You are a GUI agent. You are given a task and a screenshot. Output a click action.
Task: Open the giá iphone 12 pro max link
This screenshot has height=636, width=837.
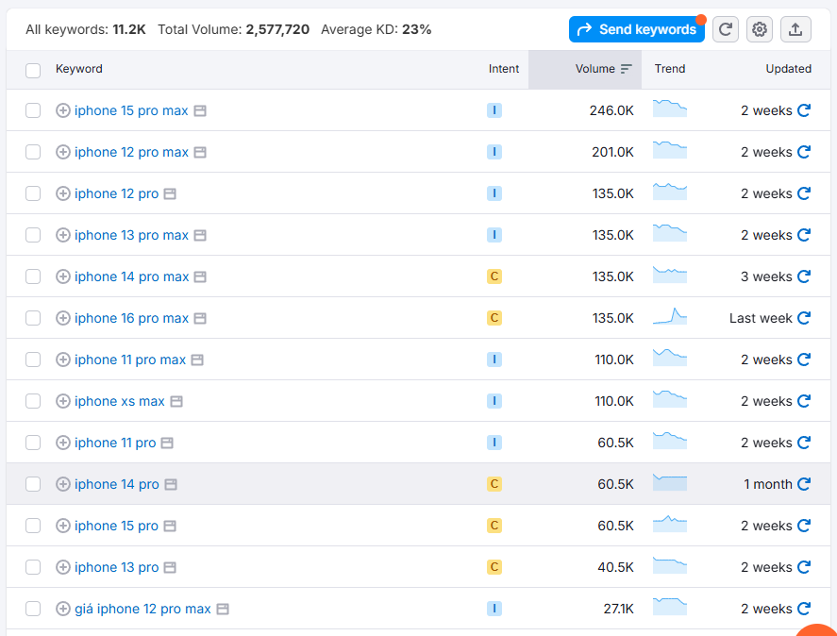click(x=143, y=609)
